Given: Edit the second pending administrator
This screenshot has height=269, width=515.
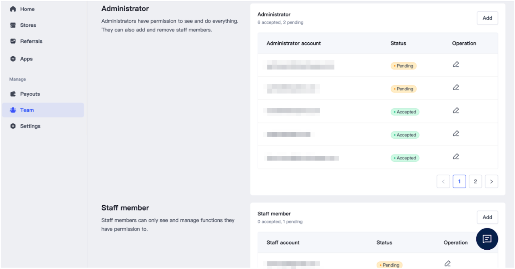Looking at the screenshot, I should click(x=456, y=88).
